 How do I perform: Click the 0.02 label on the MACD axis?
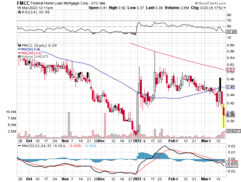tap(232, 146)
